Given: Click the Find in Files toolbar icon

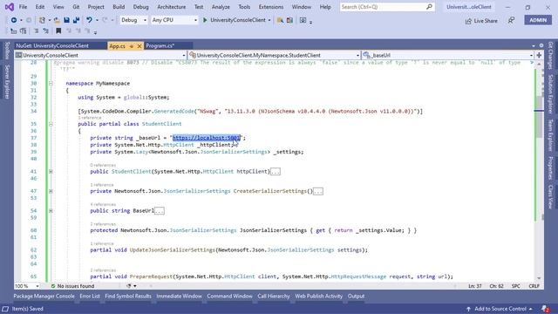Looking at the screenshot, I should pos(280,20).
